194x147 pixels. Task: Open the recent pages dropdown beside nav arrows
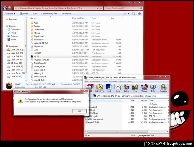(13, 8)
